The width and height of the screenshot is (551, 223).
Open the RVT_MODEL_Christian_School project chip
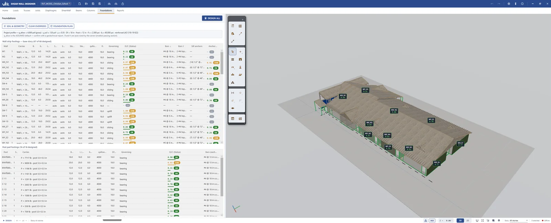click(x=56, y=4)
